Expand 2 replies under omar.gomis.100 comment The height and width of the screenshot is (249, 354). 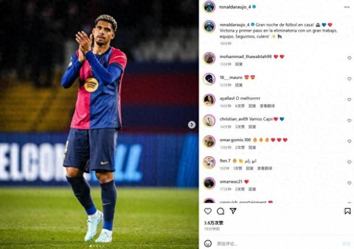(x=240, y=147)
